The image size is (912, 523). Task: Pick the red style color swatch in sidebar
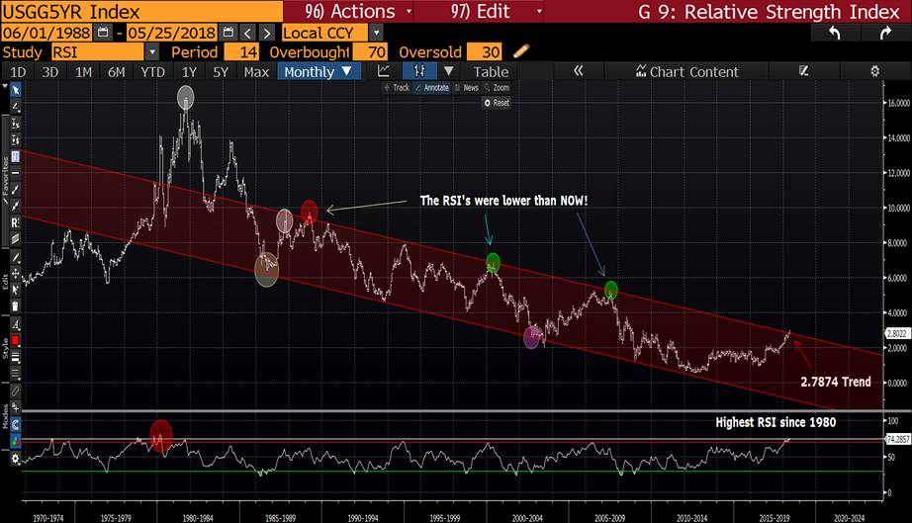[16, 341]
